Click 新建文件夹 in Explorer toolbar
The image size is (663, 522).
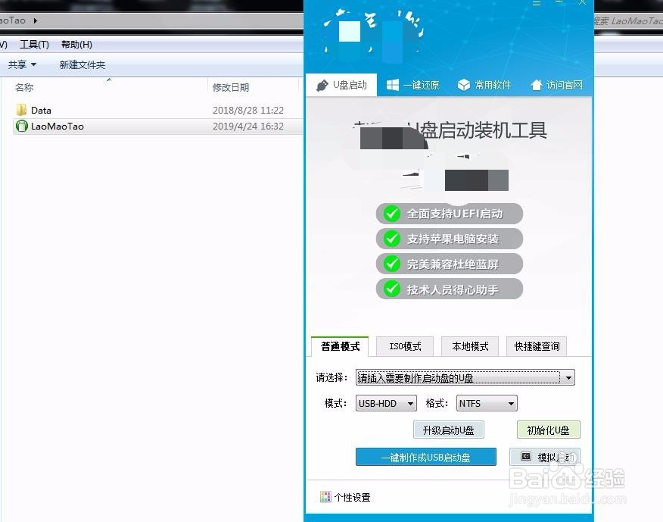click(82, 64)
